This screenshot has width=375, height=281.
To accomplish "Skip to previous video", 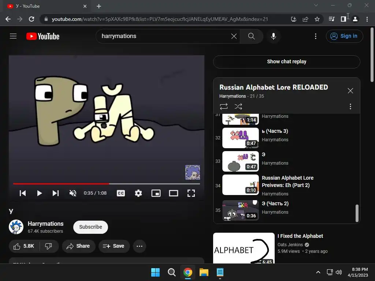I will point(23,193).
